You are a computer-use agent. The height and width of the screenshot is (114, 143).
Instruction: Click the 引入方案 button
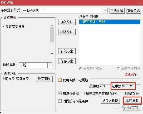coord(67,51)
